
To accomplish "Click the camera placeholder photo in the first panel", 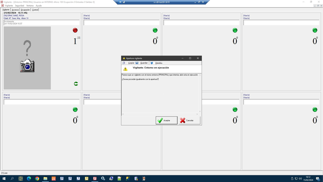I will tap(27, 58).
